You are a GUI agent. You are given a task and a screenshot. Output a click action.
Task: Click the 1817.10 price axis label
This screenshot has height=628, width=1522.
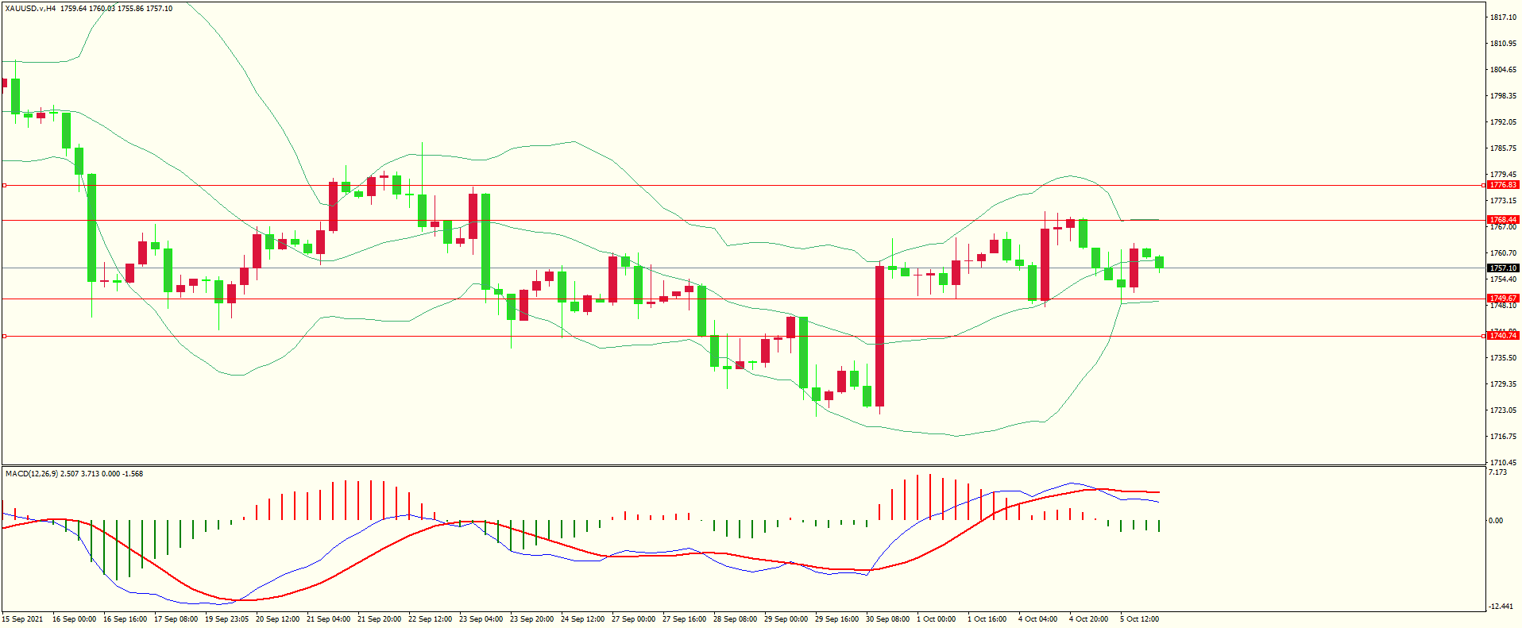coord(1504,17)
